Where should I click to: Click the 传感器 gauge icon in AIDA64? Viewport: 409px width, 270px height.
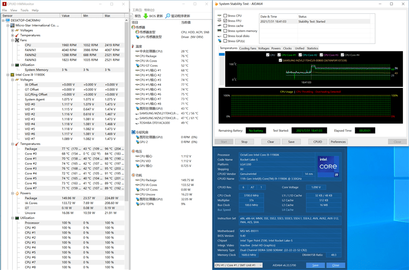tap(133, 27)
